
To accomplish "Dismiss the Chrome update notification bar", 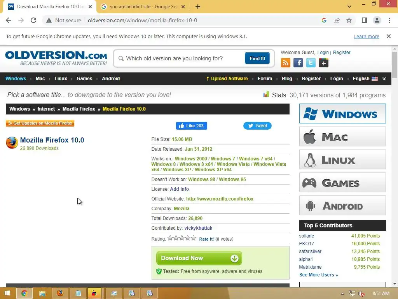I will [389, 36].
